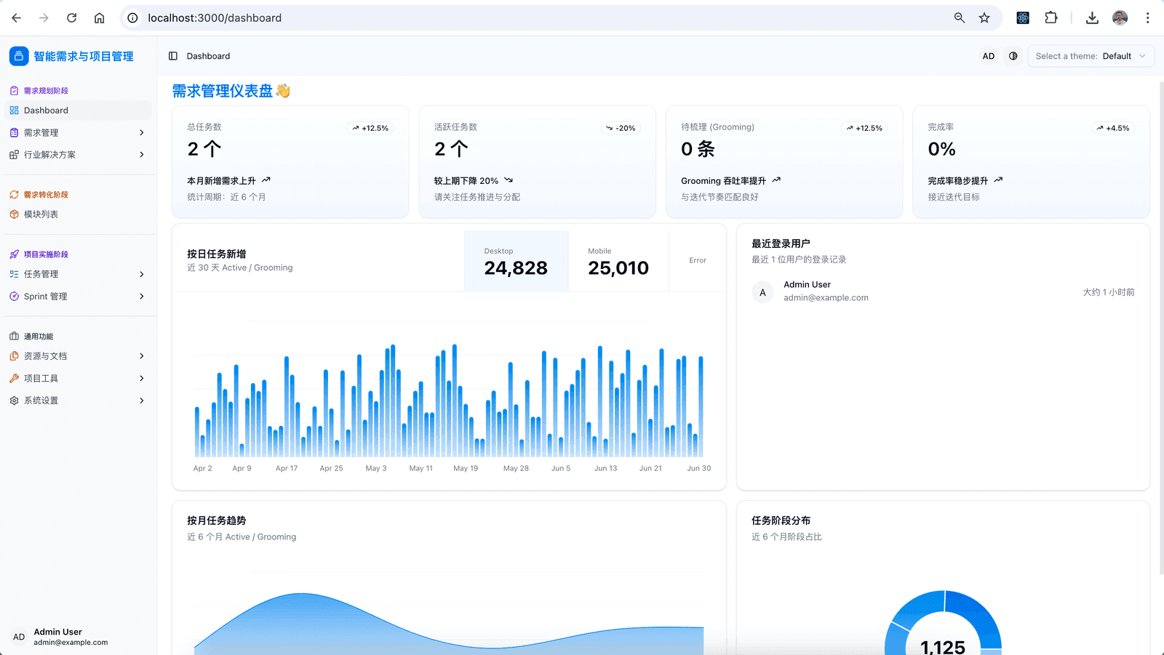Toggle the bookmark star in the address bar
The width and height of the screenshot is (1164, 655).
point(985,17)
